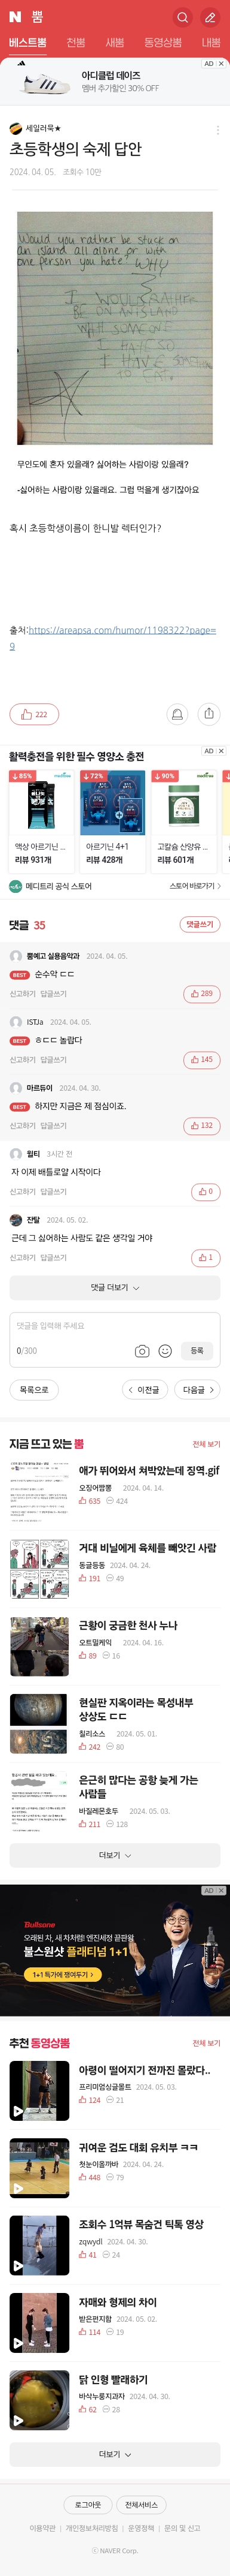
Task: Like the comment showing 145 likes
Action: [202, 1060]
